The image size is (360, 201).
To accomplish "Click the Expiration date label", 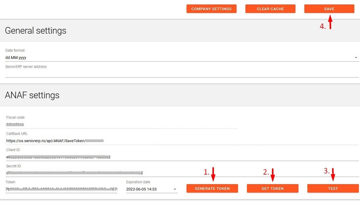I will click(x=138, y=182).
